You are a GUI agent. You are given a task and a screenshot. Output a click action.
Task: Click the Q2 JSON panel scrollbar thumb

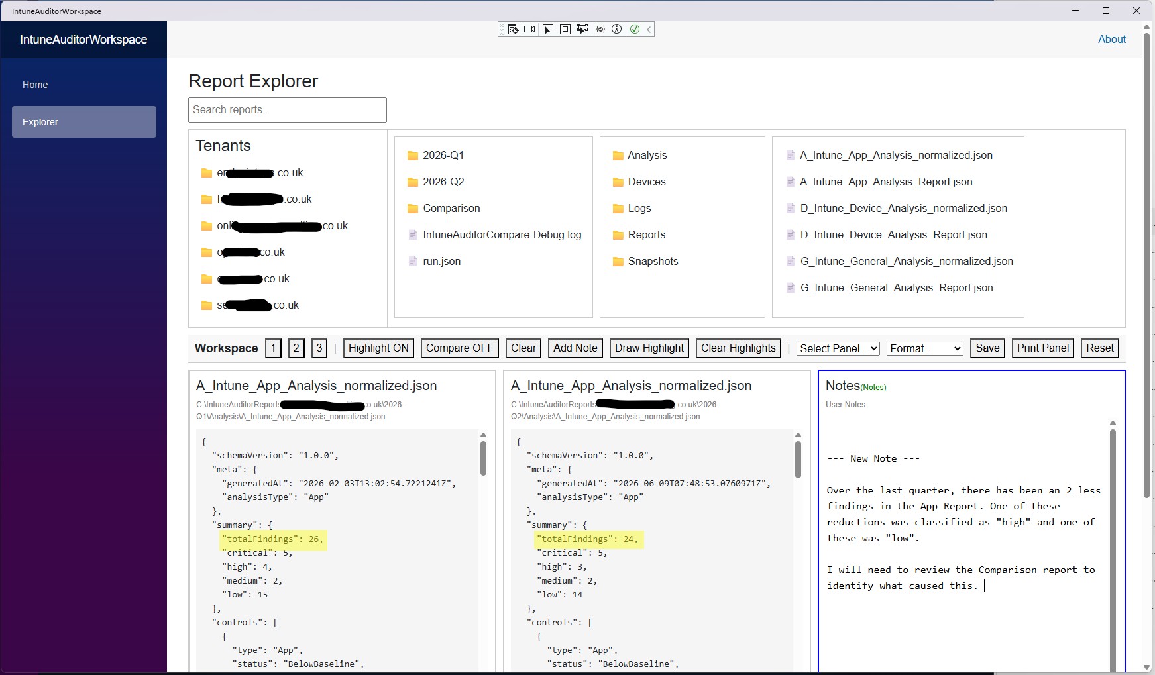798,459
